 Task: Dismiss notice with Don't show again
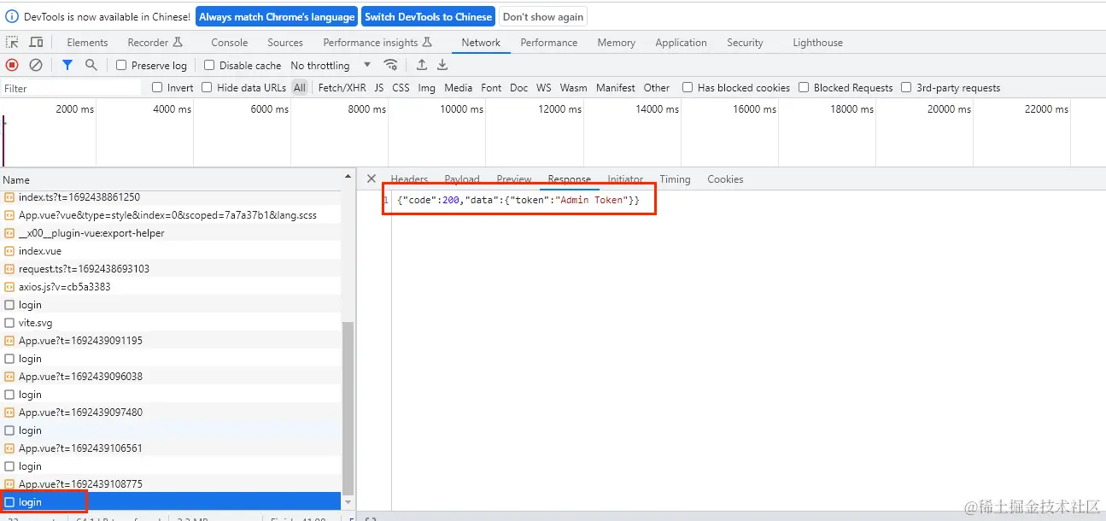coord(543,16)
